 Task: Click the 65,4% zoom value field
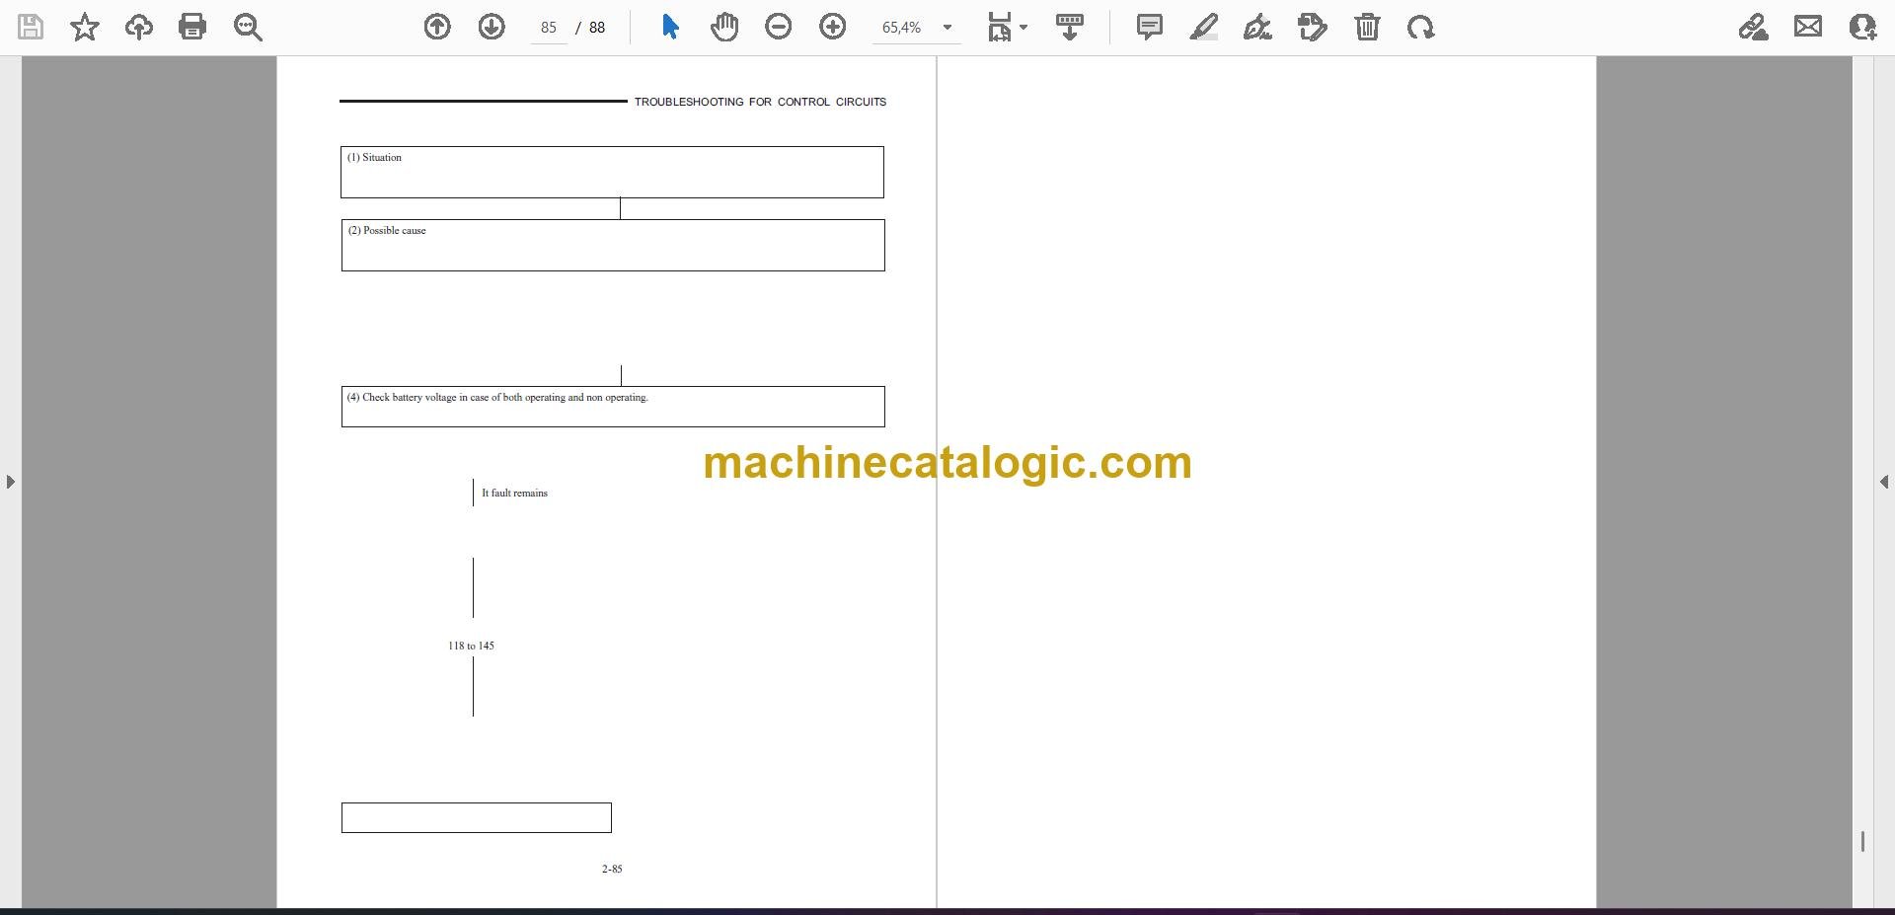click(902, 28)
